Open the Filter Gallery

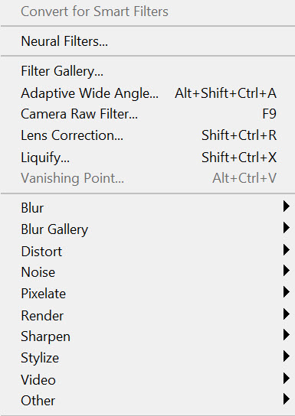coord(147,71)
